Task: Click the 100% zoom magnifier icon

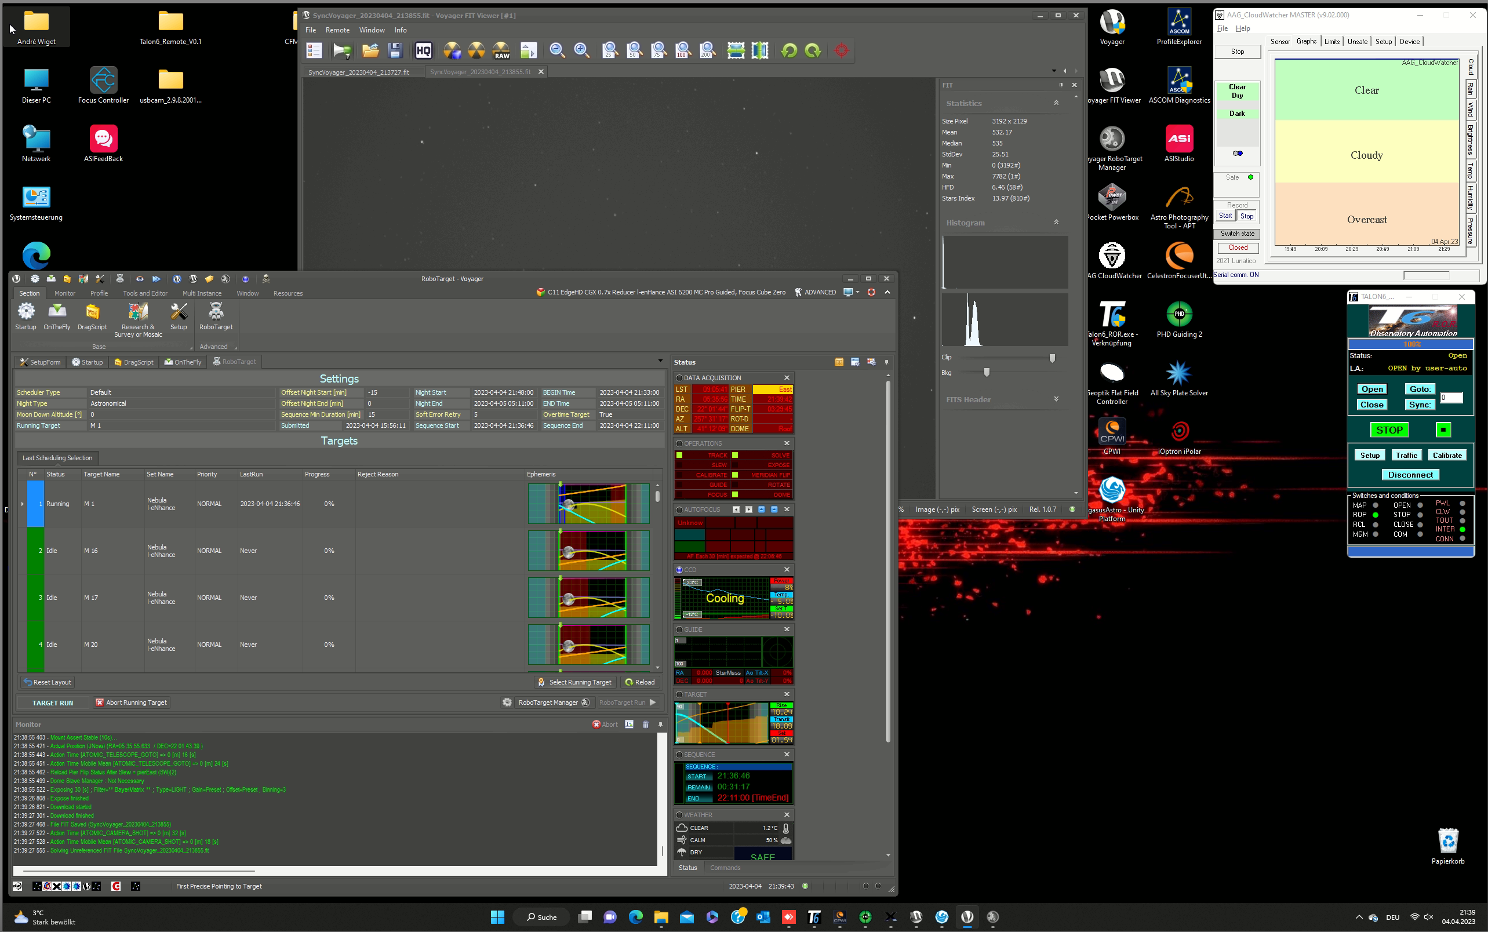Action: click(x=682, y=50)
